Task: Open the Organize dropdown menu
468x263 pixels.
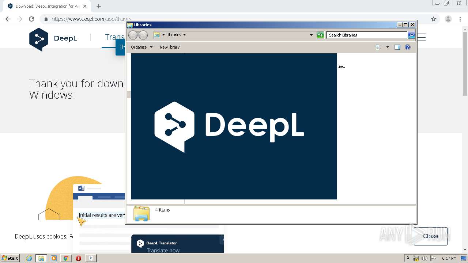Action: click(141, 47)
